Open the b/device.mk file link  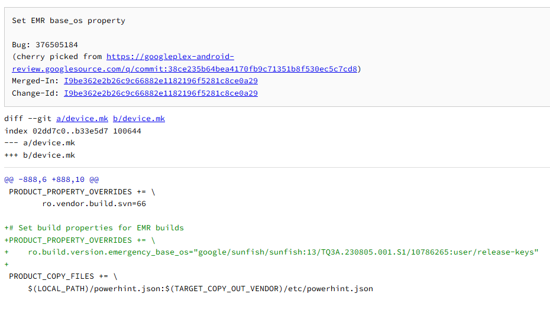pyautogui.click(x=139, y=119)
